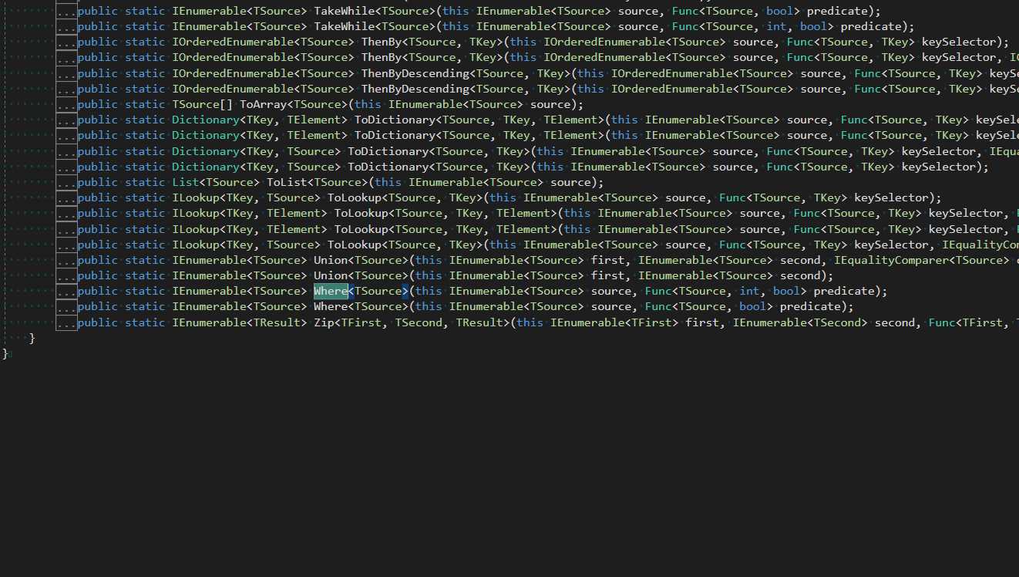Click 'second' parameter on the Zip line

click(x=894, y=322)
